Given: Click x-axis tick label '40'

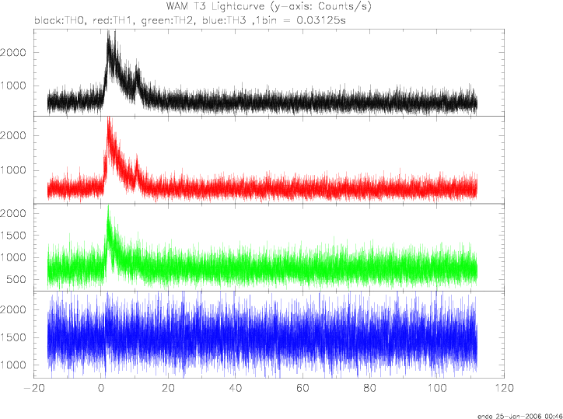Looking at the screenshot, I should (236, 388).
